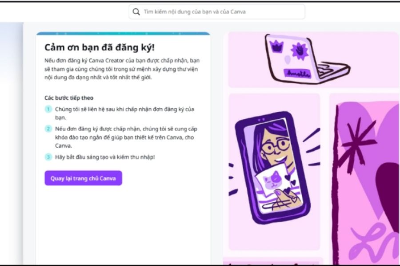400x266 pixels.
Task: Select the phone selfie illustration card
Action: 274,172
